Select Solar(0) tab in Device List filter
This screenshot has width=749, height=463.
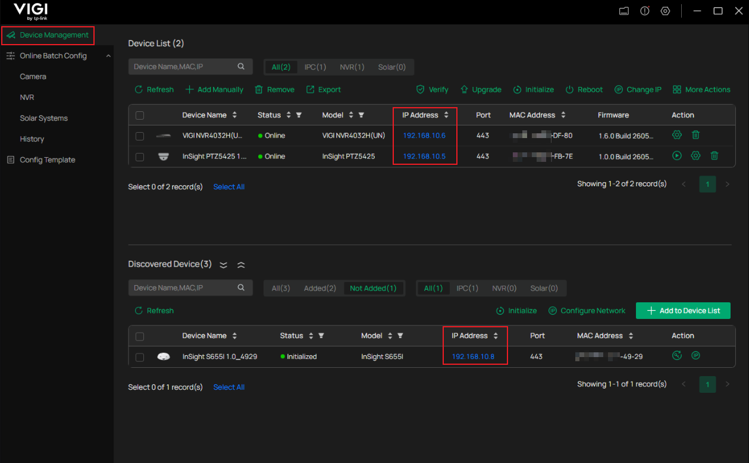[392, 67]
